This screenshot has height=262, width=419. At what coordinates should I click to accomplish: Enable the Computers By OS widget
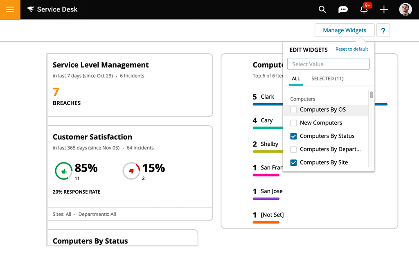pyautogui.click(x=293, y=110)
